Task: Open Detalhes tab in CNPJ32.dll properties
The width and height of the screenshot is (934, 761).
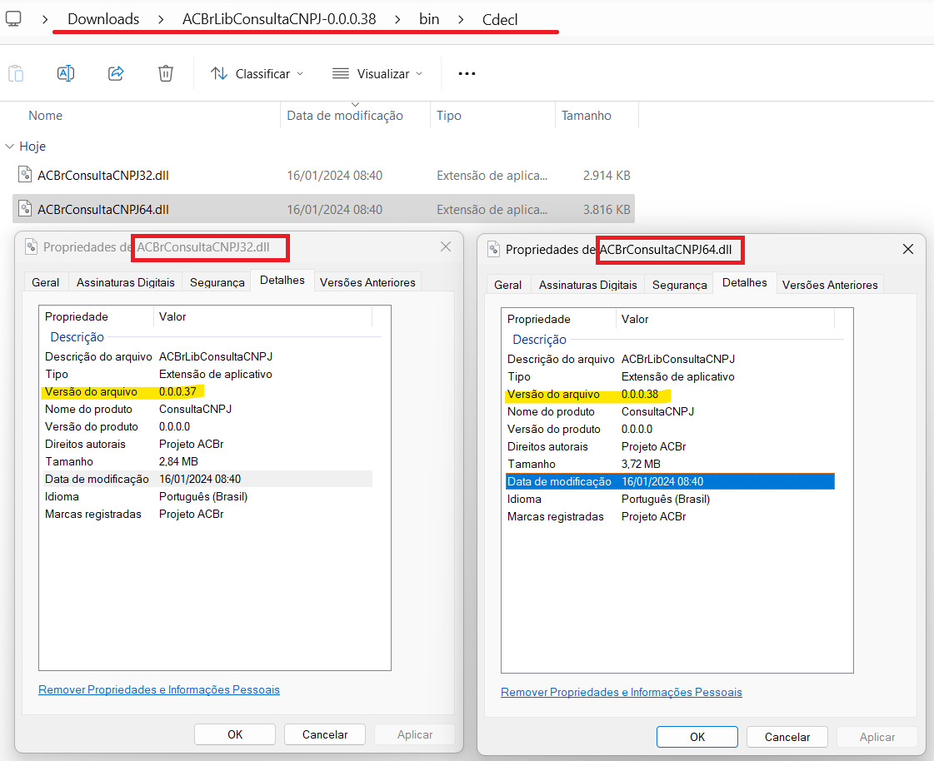Action: pos(282,280)
